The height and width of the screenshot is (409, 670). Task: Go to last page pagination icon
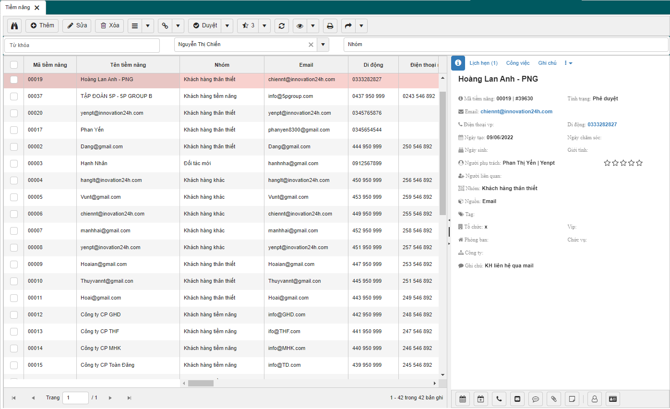(129, 398)
